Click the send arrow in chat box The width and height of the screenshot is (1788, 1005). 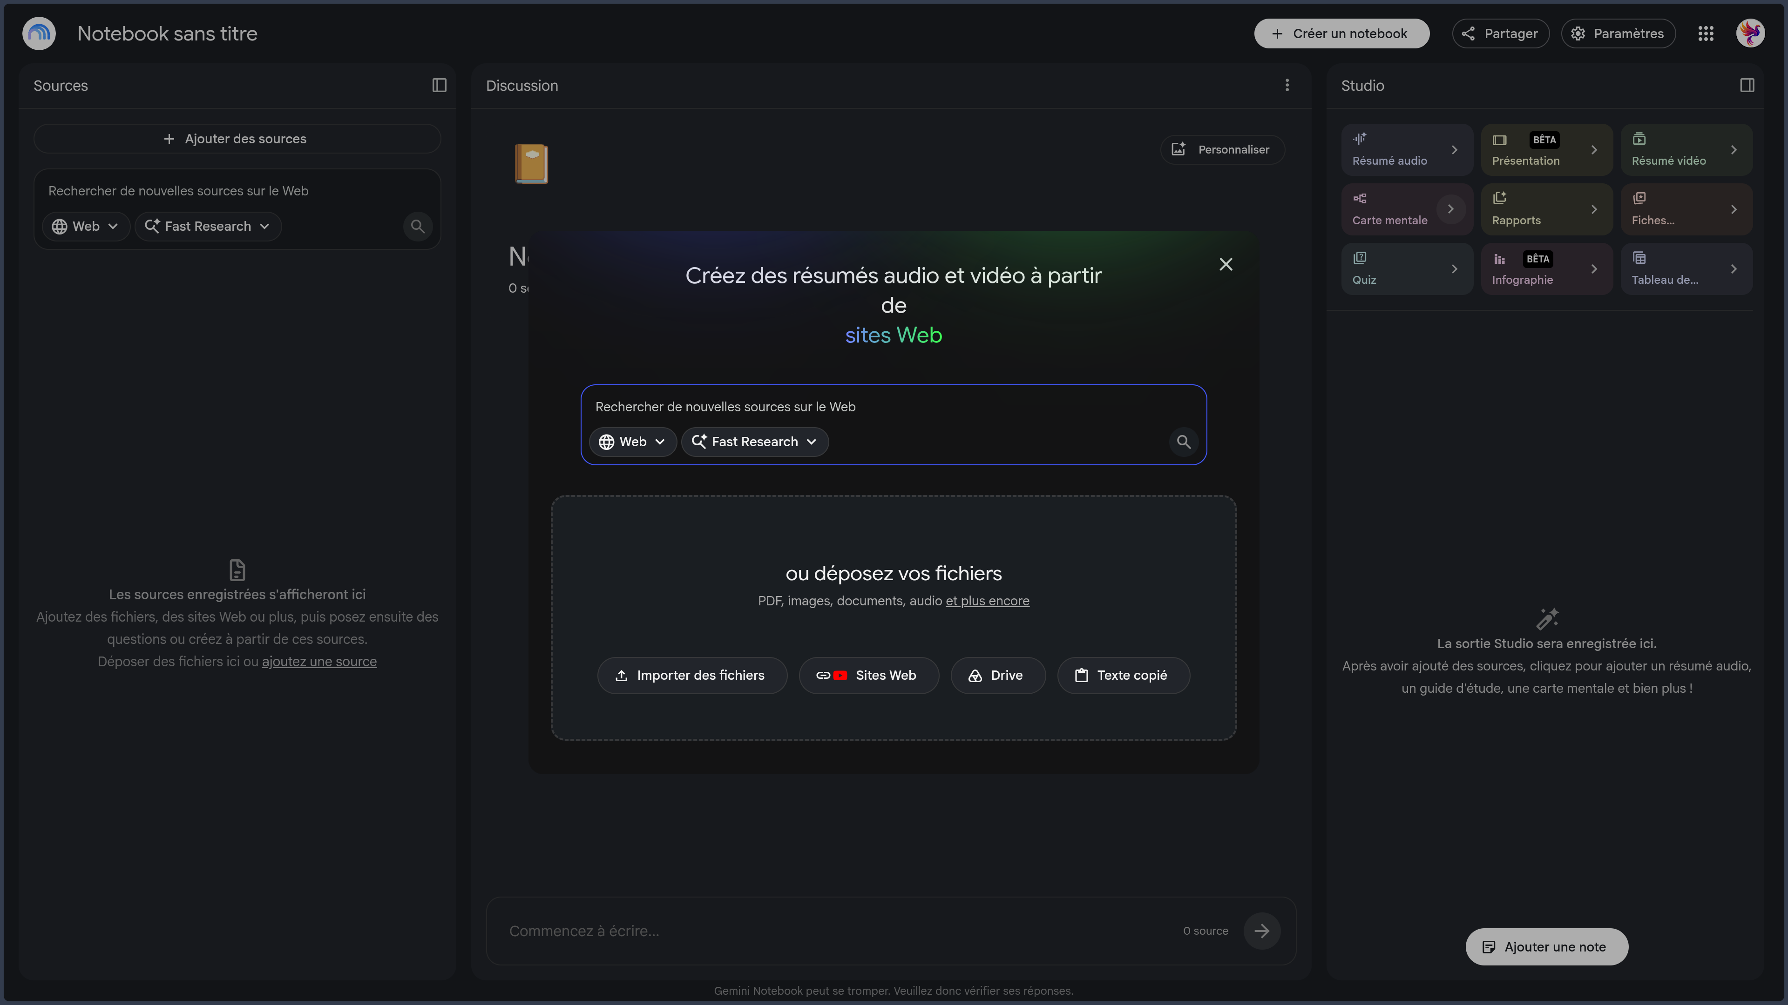coord(1262,931)
